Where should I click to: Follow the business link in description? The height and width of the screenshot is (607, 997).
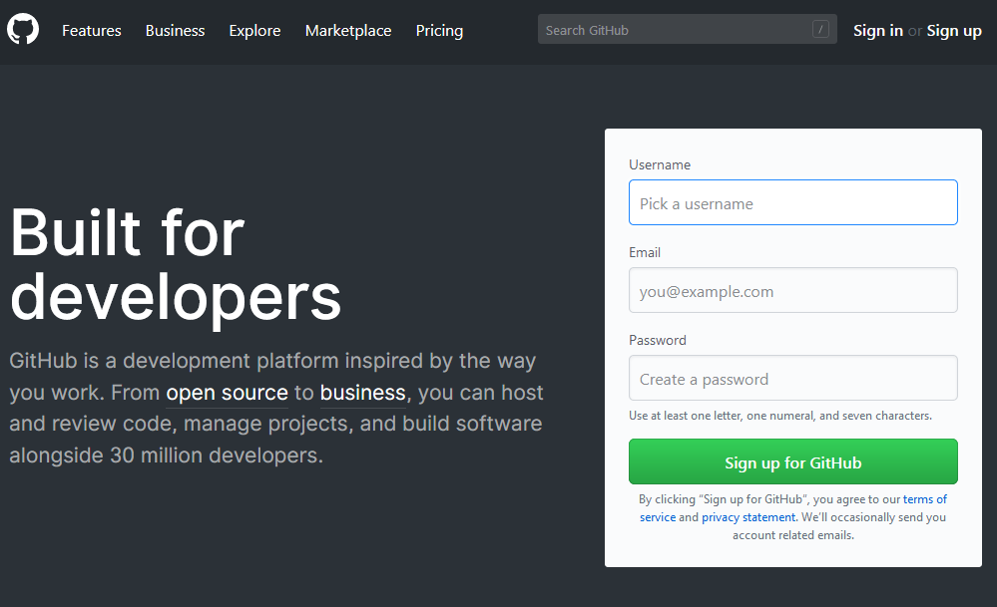tap(362, 393)
